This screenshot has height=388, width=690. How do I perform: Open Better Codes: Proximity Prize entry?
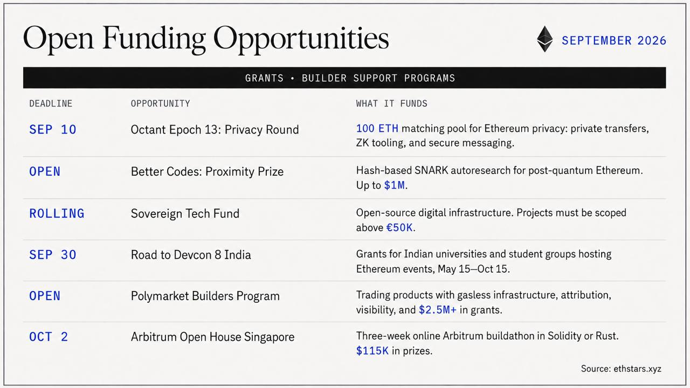(207, 171)
